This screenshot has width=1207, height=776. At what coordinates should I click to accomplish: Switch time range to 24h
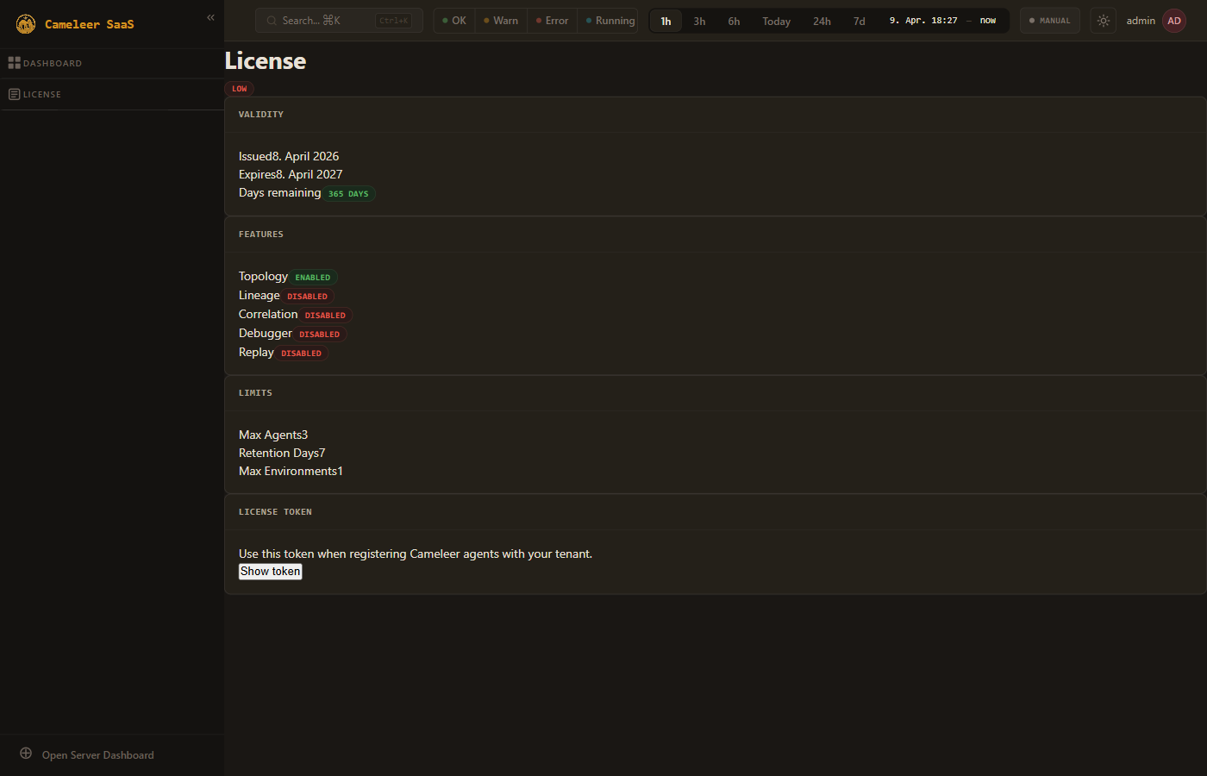[822, 21]
